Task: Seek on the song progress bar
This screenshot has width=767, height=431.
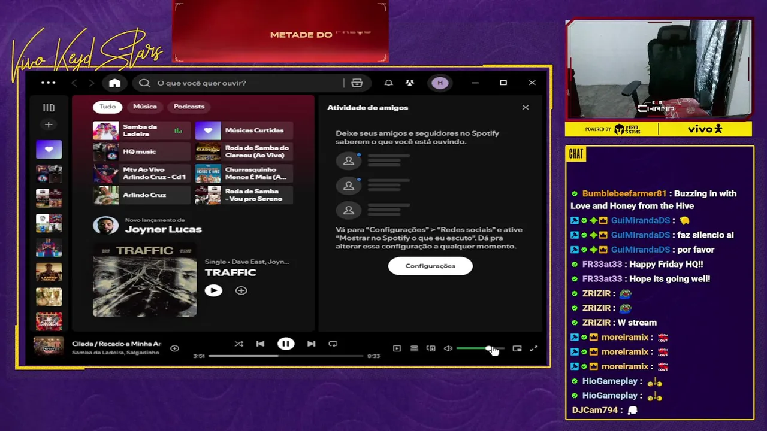Action: (286, 356)
